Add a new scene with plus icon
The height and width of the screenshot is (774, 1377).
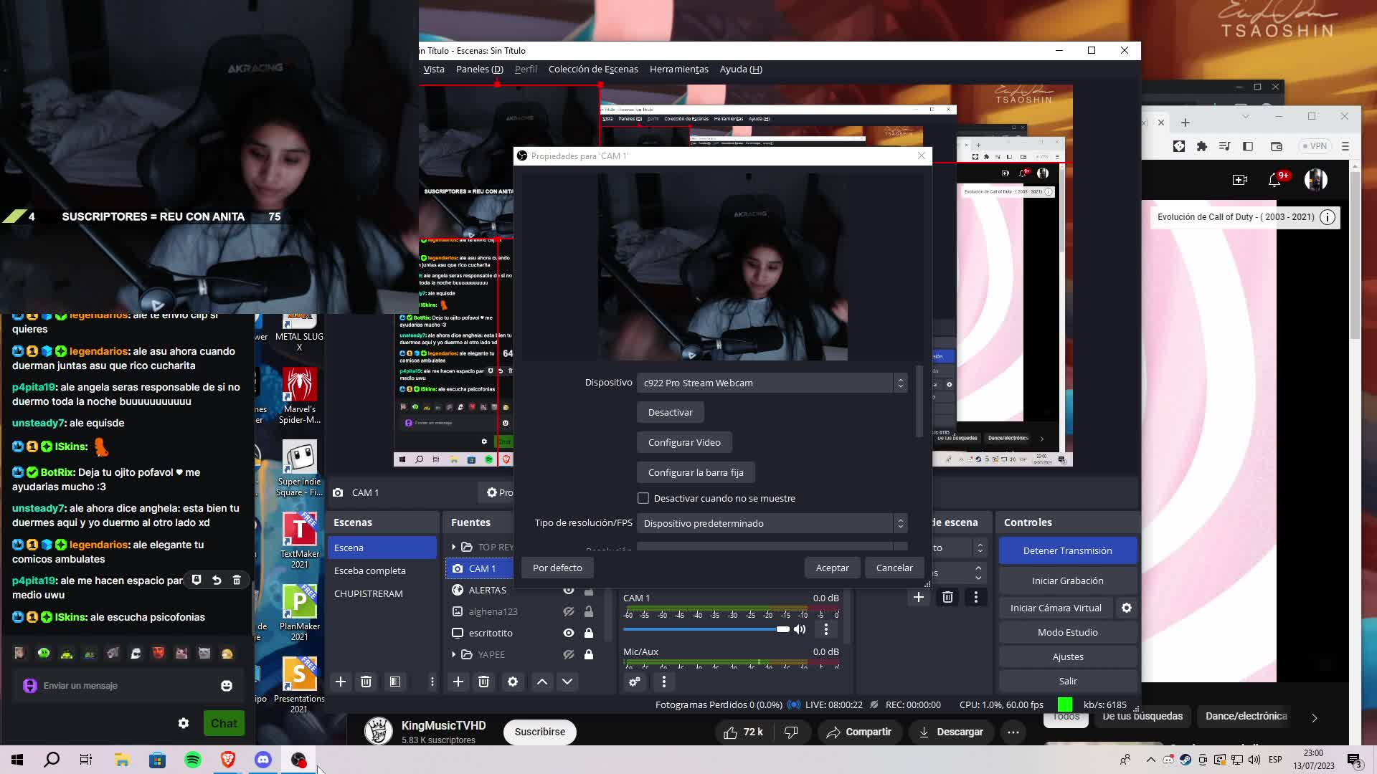pos(341,682)
